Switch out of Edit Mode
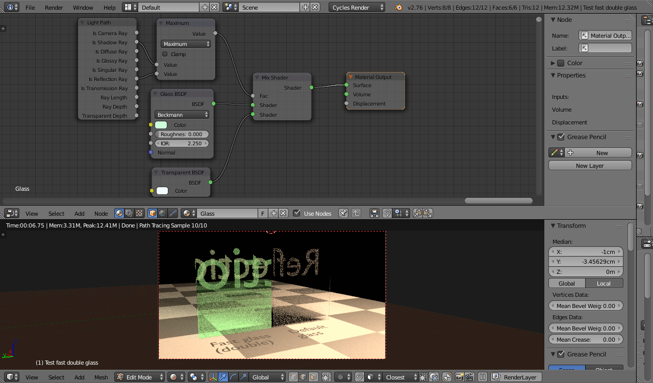The height and width of the screenshot is (383, 653). 139,377
